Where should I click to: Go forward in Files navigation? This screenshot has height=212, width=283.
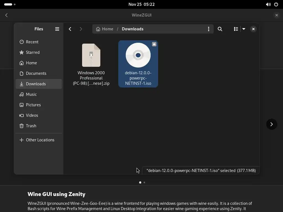coord(81,29)
